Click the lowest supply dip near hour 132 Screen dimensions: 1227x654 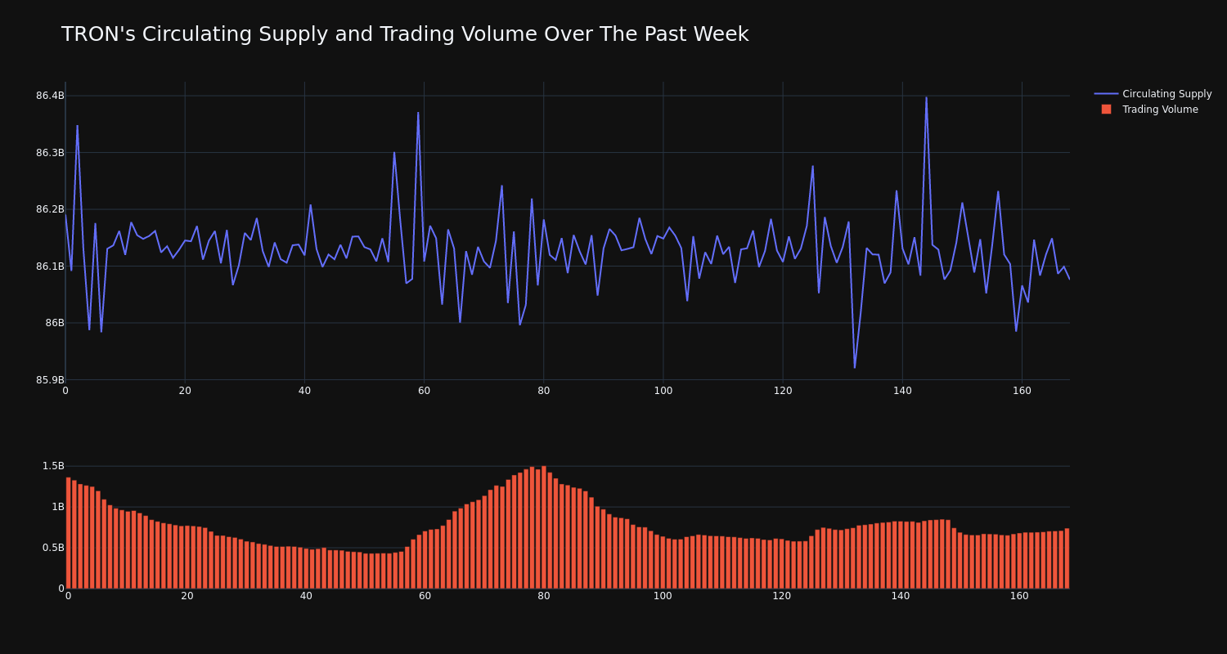tap(855, 367)
